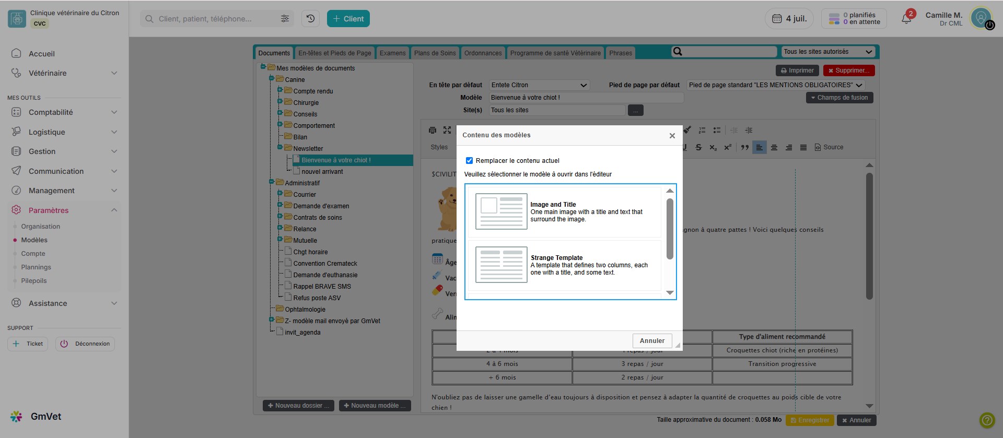
Task: Click the clinic logo icon
Action: pyautogui.click(x=17, y=19)
